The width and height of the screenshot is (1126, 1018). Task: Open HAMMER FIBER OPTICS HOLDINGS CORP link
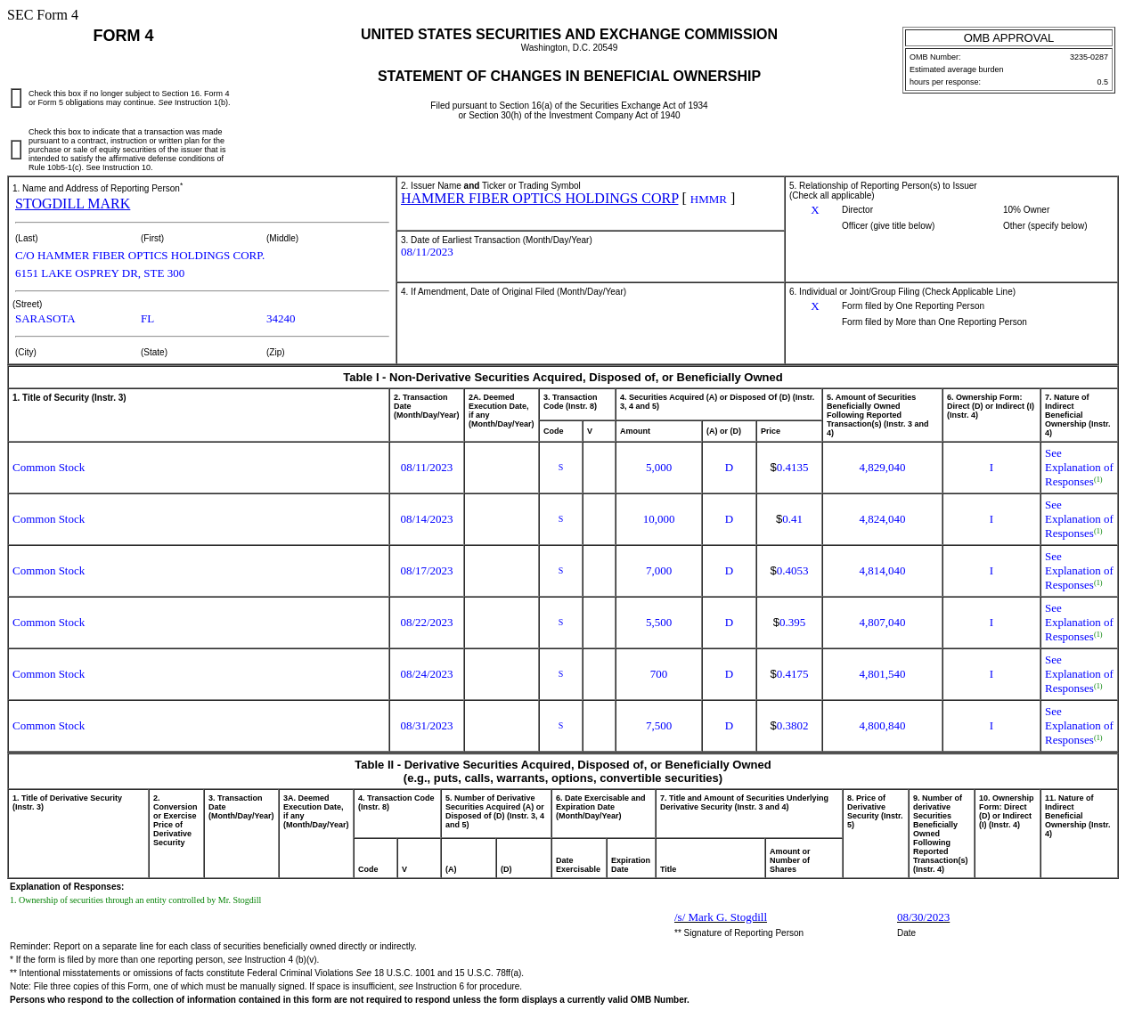(540, 199)
